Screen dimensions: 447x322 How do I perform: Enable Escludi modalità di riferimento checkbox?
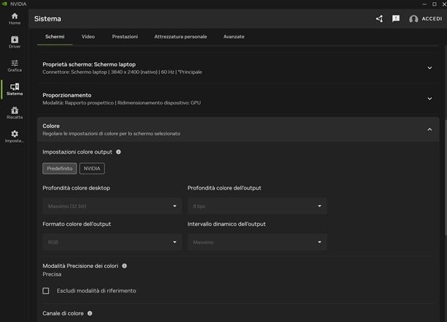pos(45,291)
